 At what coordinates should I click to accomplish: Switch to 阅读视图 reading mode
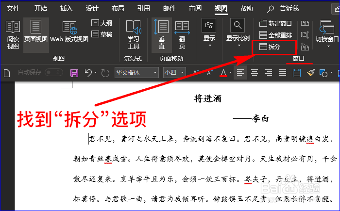[x=13, y=35]
